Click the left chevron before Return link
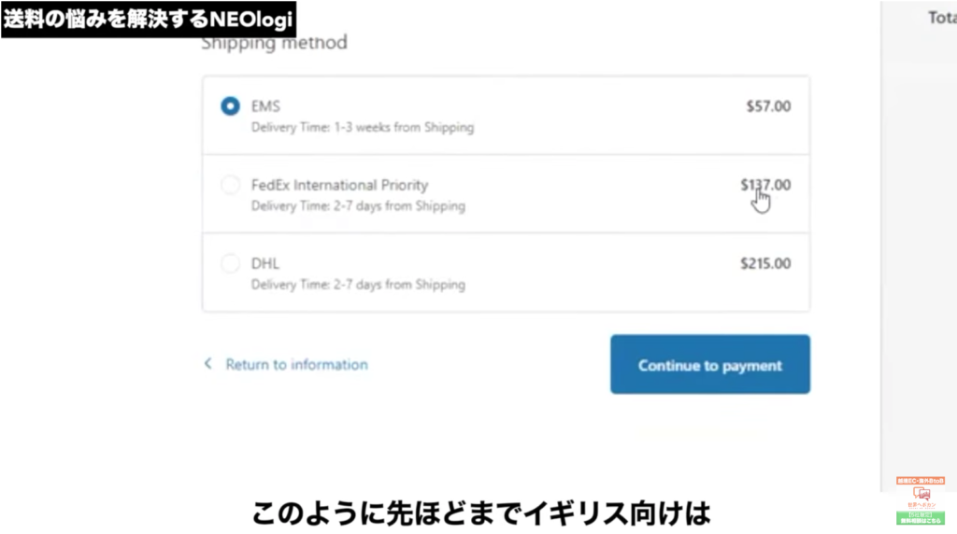 point(208,364)
